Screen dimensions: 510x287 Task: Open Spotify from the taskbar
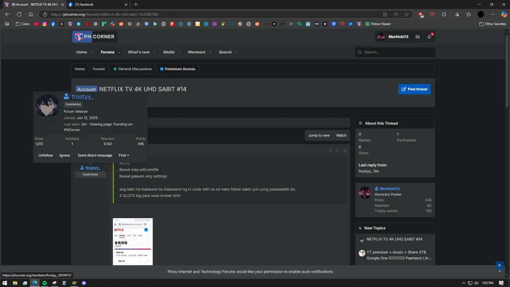(x=45, y=283)
